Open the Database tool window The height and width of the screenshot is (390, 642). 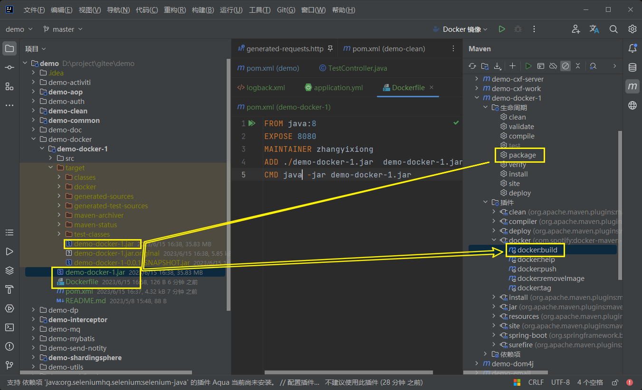pos(632,67)
